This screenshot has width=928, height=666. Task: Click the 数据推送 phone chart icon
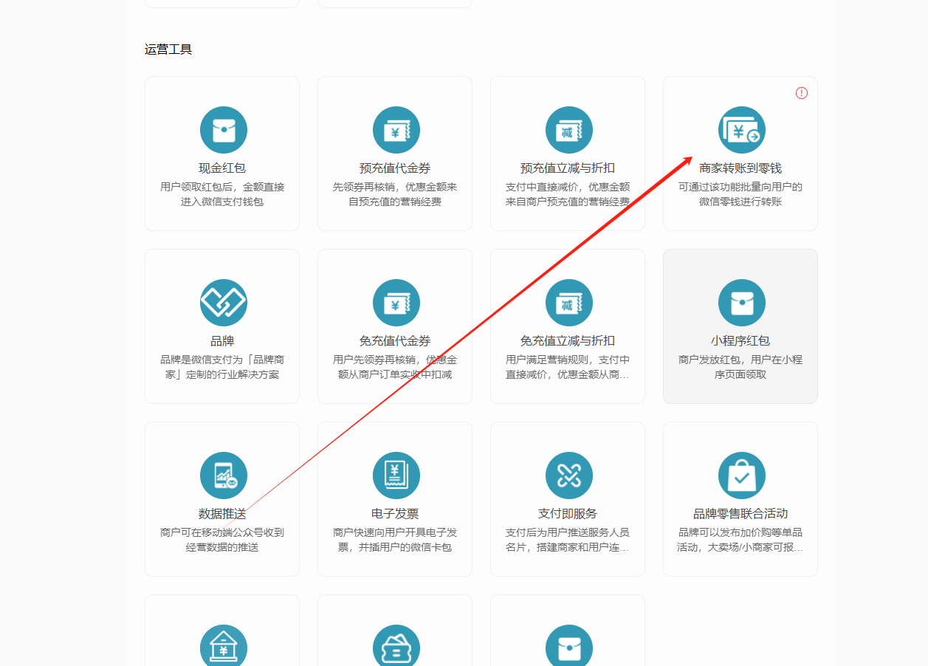(223, 476)
